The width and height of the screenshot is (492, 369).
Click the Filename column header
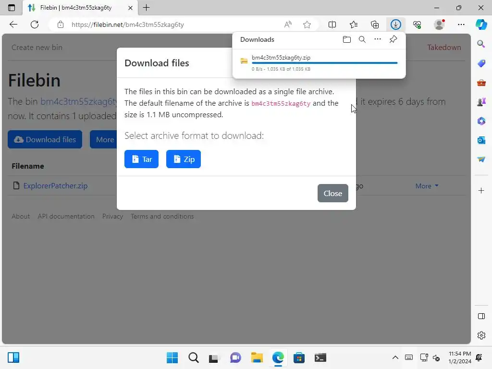pyautogui.click(x=27, y=166)
